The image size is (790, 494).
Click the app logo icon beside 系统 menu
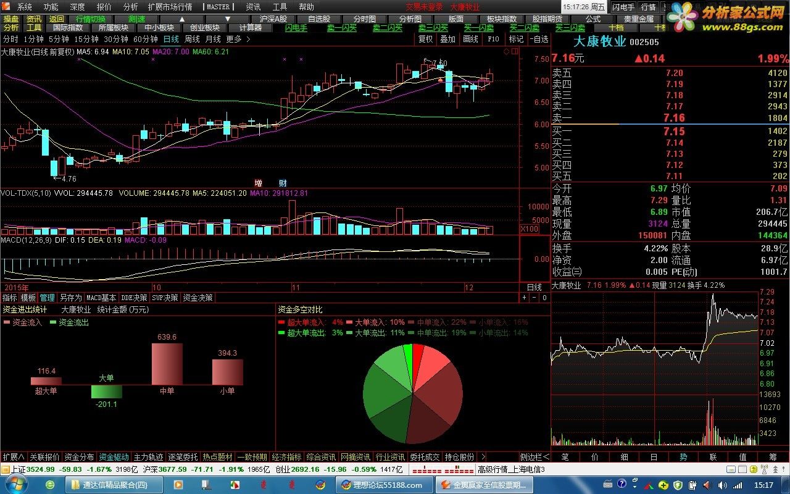coord(7,7)
